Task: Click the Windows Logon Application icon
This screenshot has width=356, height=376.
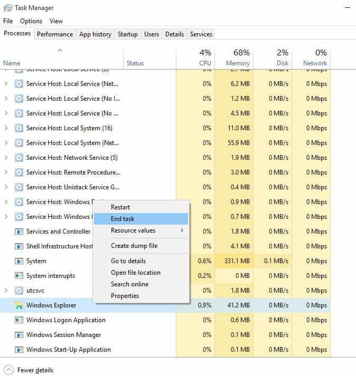Action: point(18,320)
